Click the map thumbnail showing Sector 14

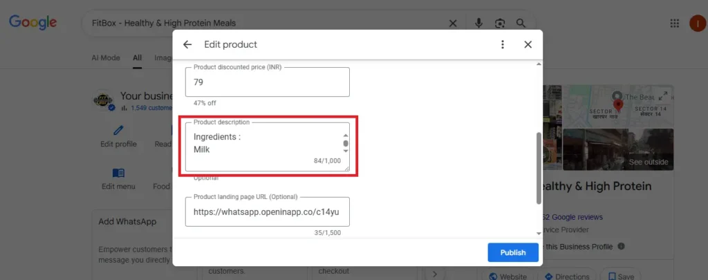click(618, 106)
